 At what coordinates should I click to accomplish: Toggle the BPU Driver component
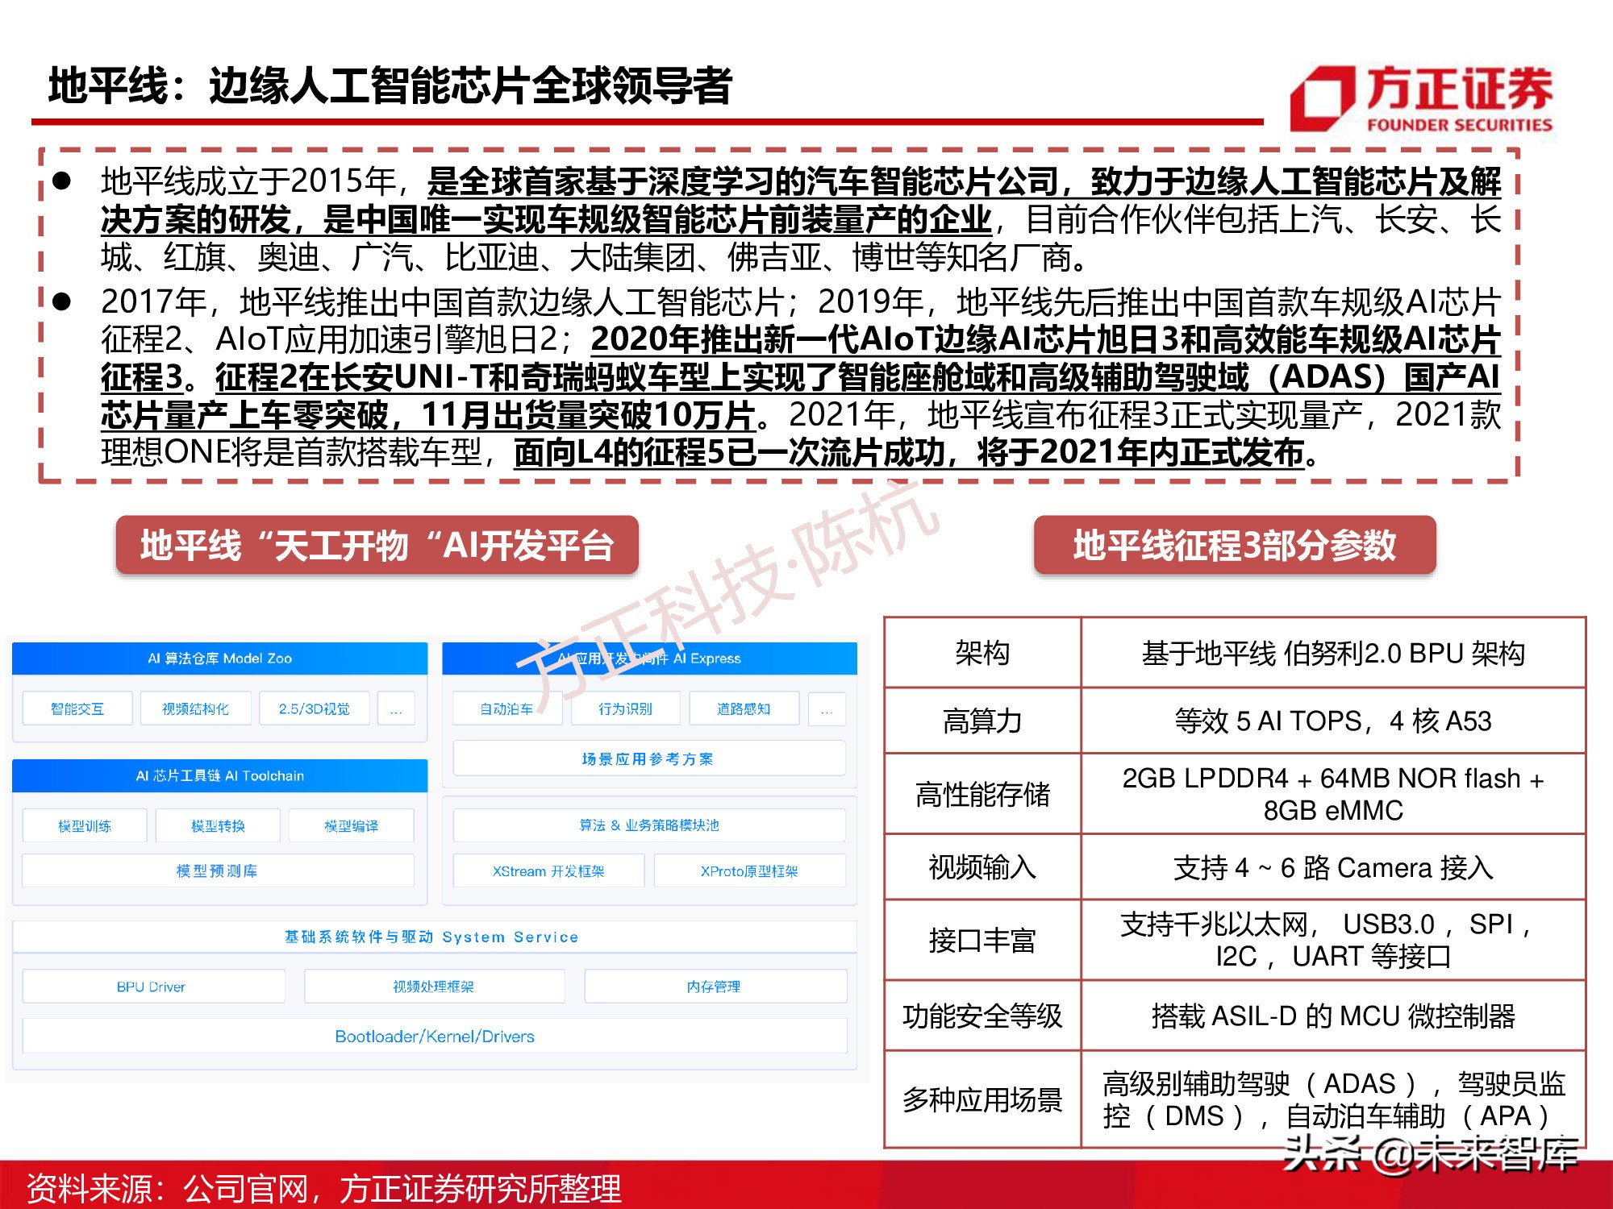153,986
